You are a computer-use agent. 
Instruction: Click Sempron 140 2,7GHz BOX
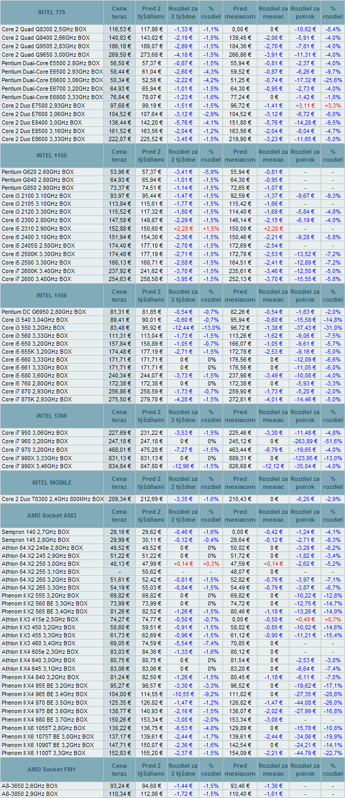(x=36, y=531)
